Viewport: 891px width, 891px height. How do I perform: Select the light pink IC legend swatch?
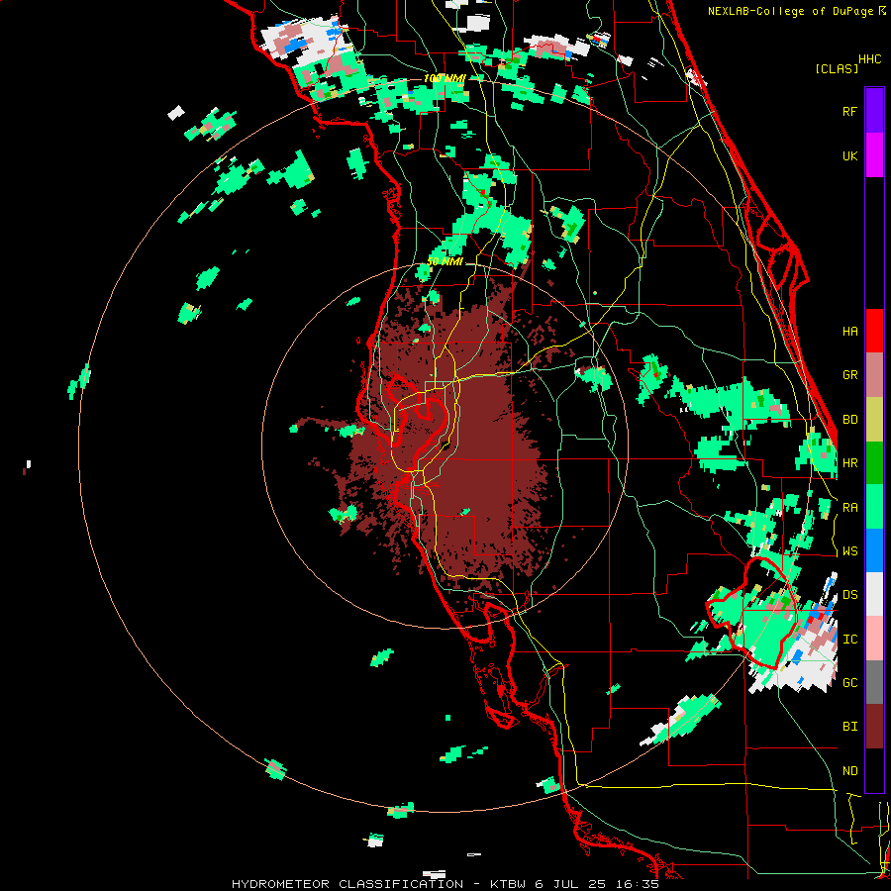pyautogui.click(x=874, y=639)
